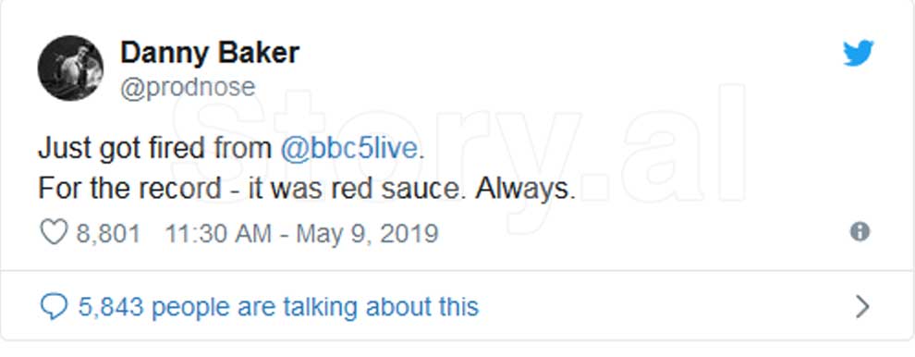Expand conversation with the right chevron

click(862, 307)
